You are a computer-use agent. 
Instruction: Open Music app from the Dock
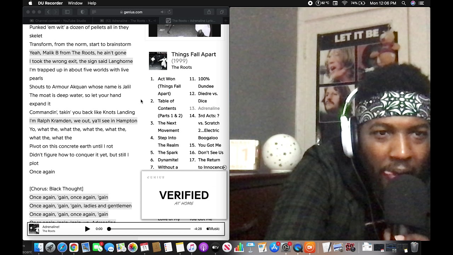click(191, 247)
